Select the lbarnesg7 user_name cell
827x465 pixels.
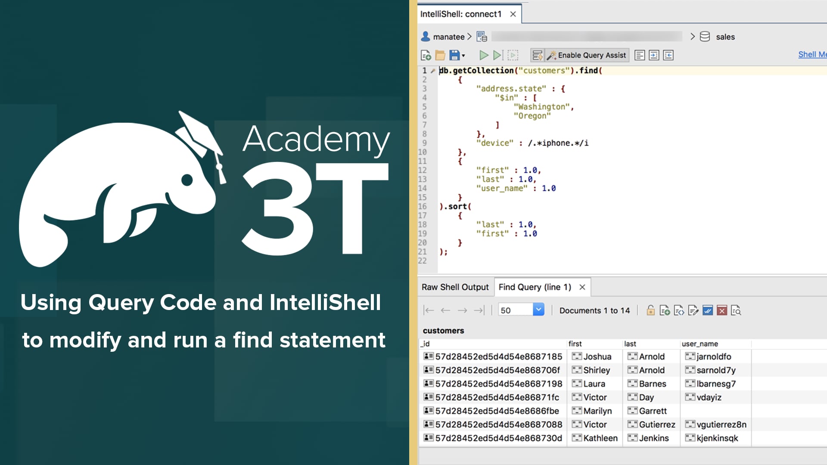click(x=715, y=384)
